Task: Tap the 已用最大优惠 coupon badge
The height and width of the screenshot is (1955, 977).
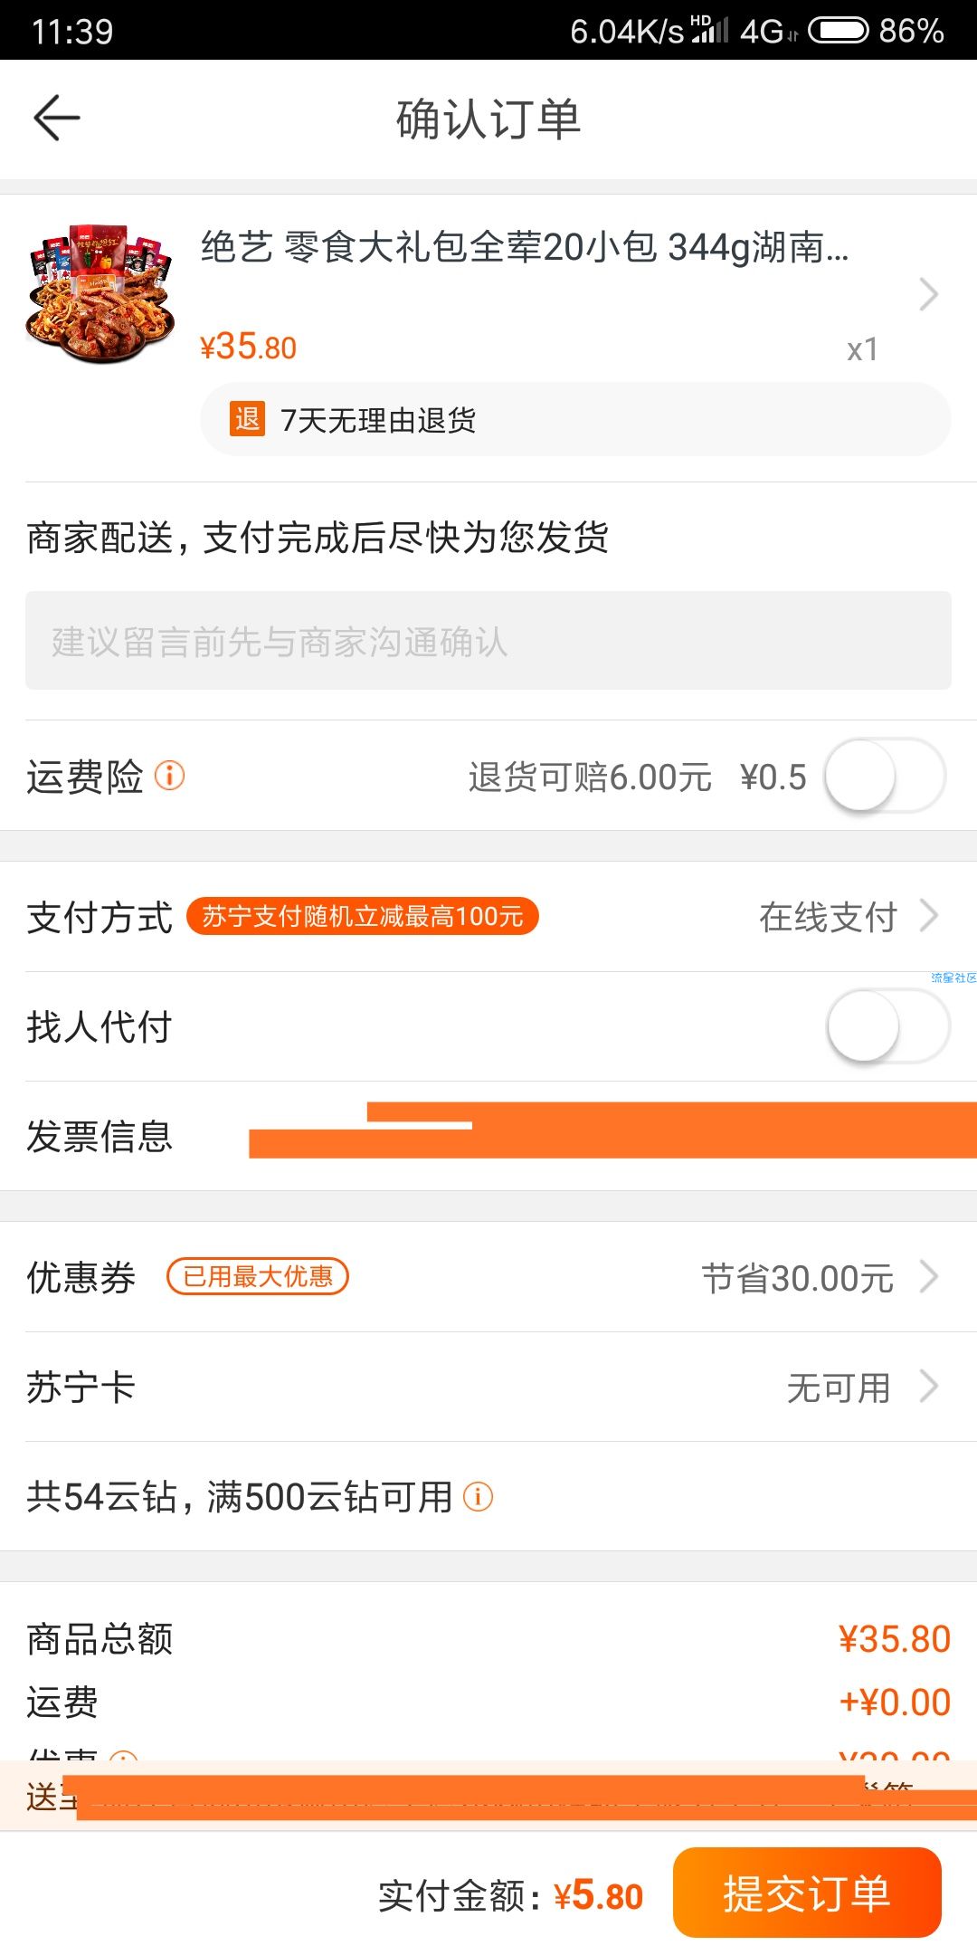Action: pos(258,1276)
